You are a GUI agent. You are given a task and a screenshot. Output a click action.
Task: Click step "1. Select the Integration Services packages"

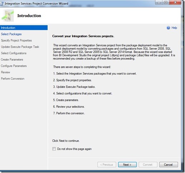tap(95, 74)
